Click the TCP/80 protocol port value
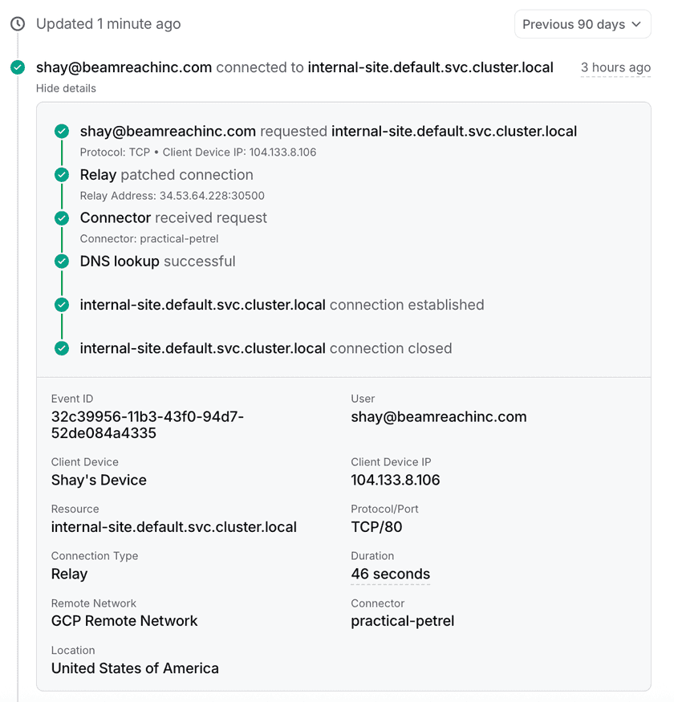 [x=376, y=527]
